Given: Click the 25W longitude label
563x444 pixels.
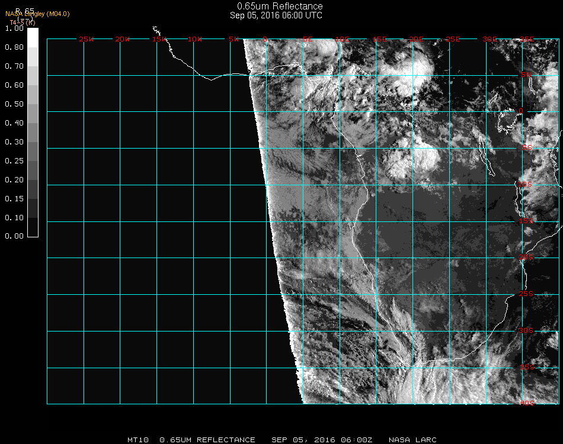Looking at the screenshot, I should [87, 39].
